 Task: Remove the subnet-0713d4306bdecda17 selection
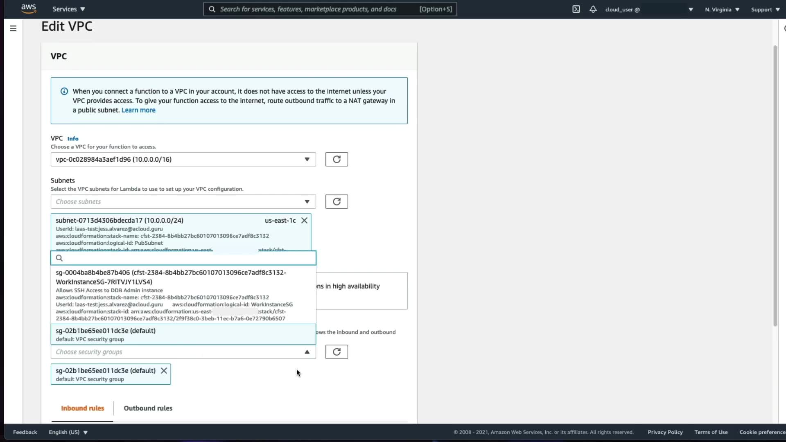304,220
